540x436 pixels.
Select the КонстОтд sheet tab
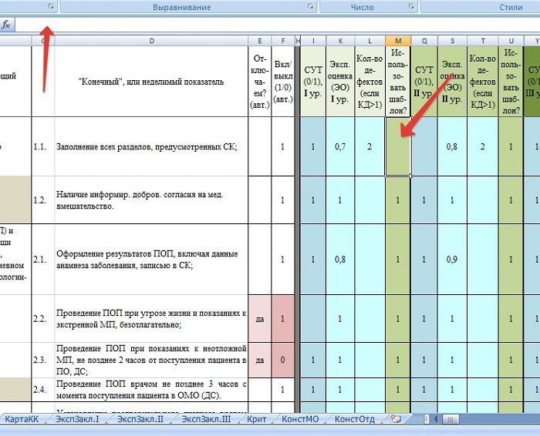[x=354, y=419]
